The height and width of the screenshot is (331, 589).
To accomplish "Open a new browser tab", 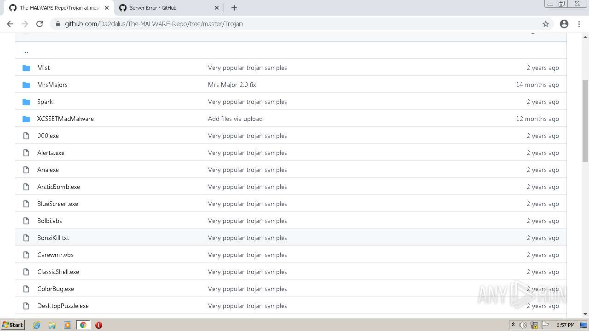I will pyautogui.click(x=234, y=8).
